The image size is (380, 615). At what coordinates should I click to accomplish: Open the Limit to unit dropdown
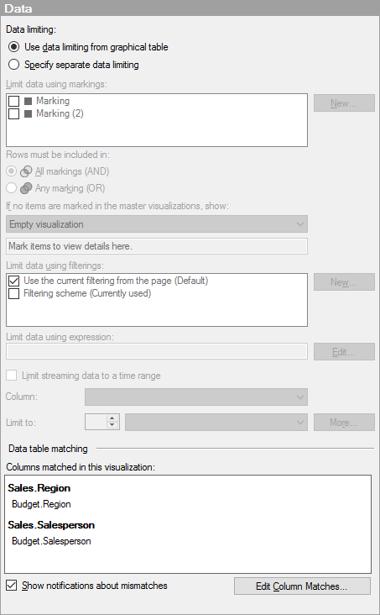coord(216,423)
